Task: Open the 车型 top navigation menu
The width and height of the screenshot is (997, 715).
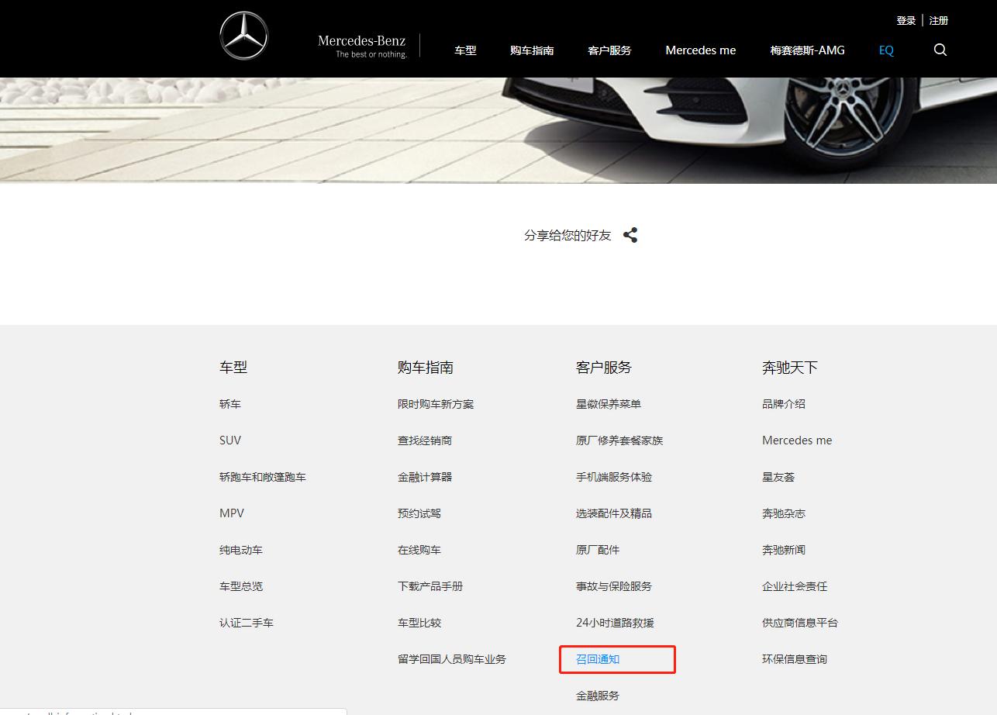Action: (465, 50)
